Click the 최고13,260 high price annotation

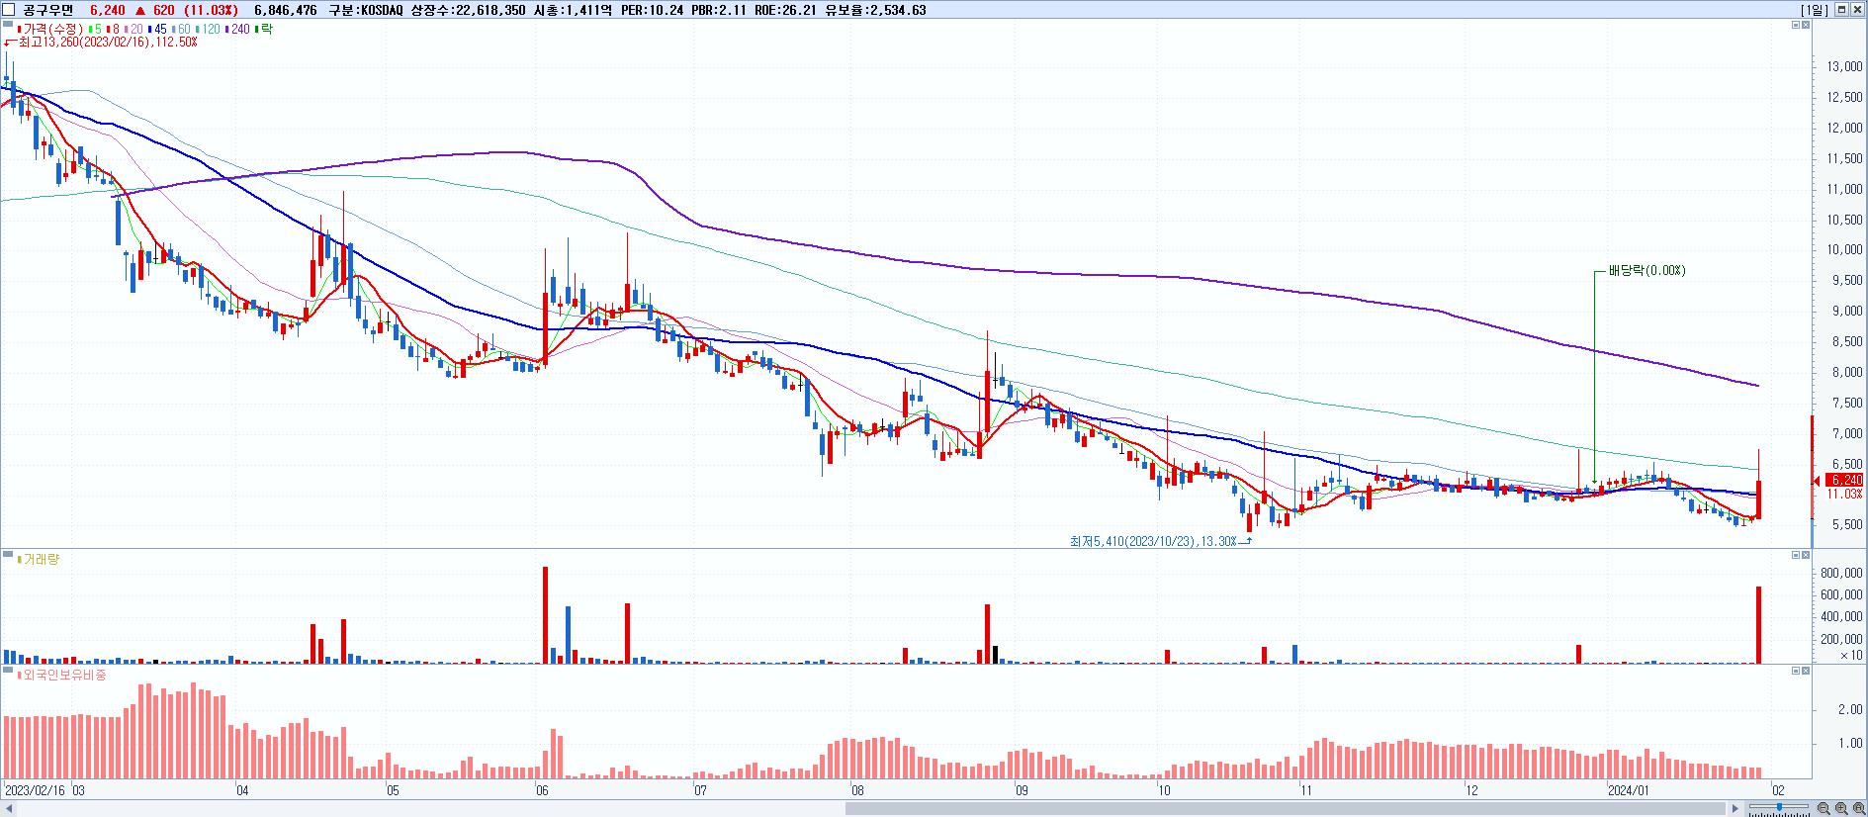click(x=107, y=43)
